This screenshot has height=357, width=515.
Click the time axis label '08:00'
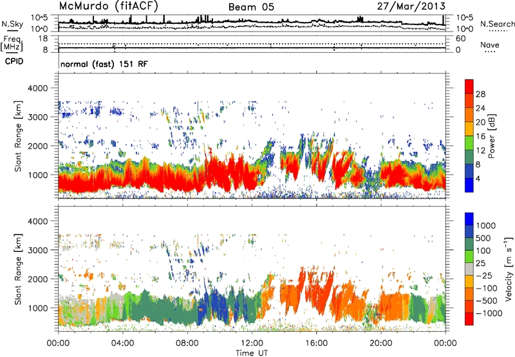(187, 343)
